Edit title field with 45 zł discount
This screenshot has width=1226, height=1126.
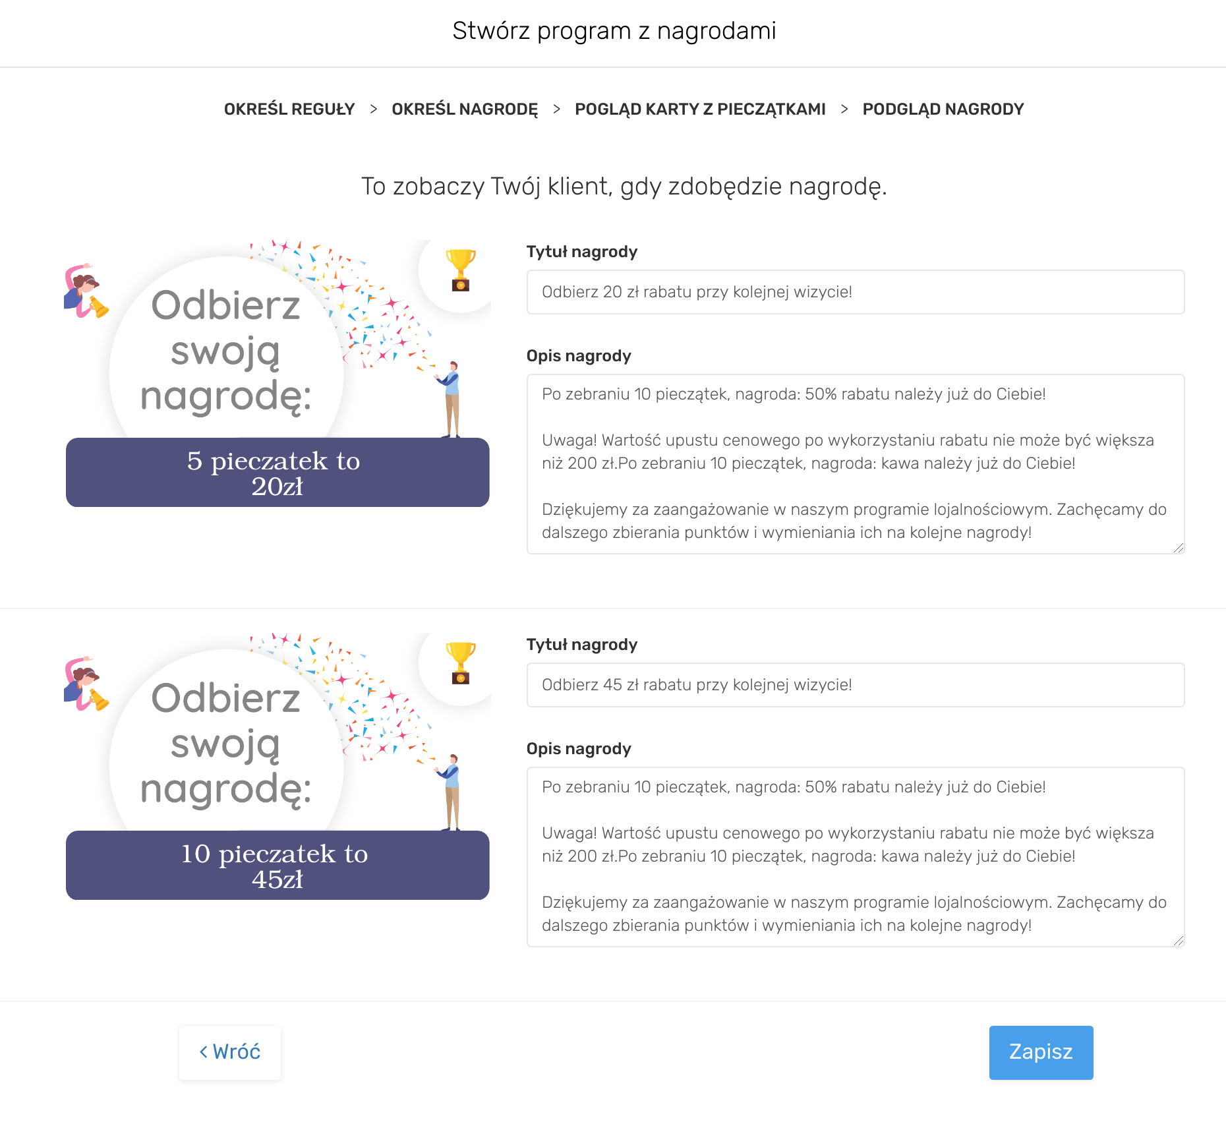click(x=855, y=685)
